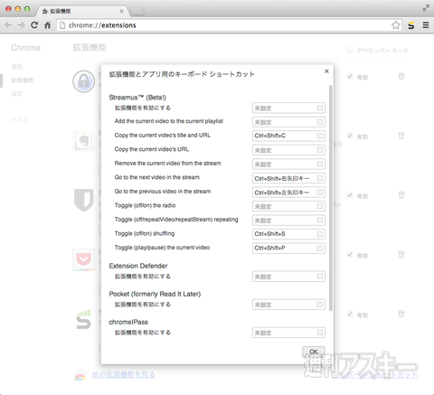
Task: Go to the home page icon
Action: point(48,25)
